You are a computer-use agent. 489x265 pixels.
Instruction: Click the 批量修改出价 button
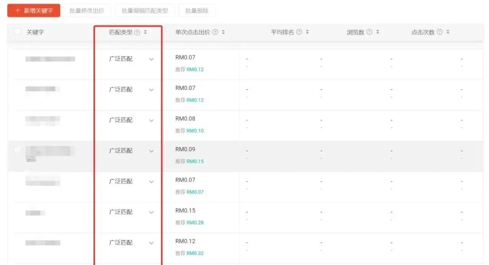(x=86, y=10)
